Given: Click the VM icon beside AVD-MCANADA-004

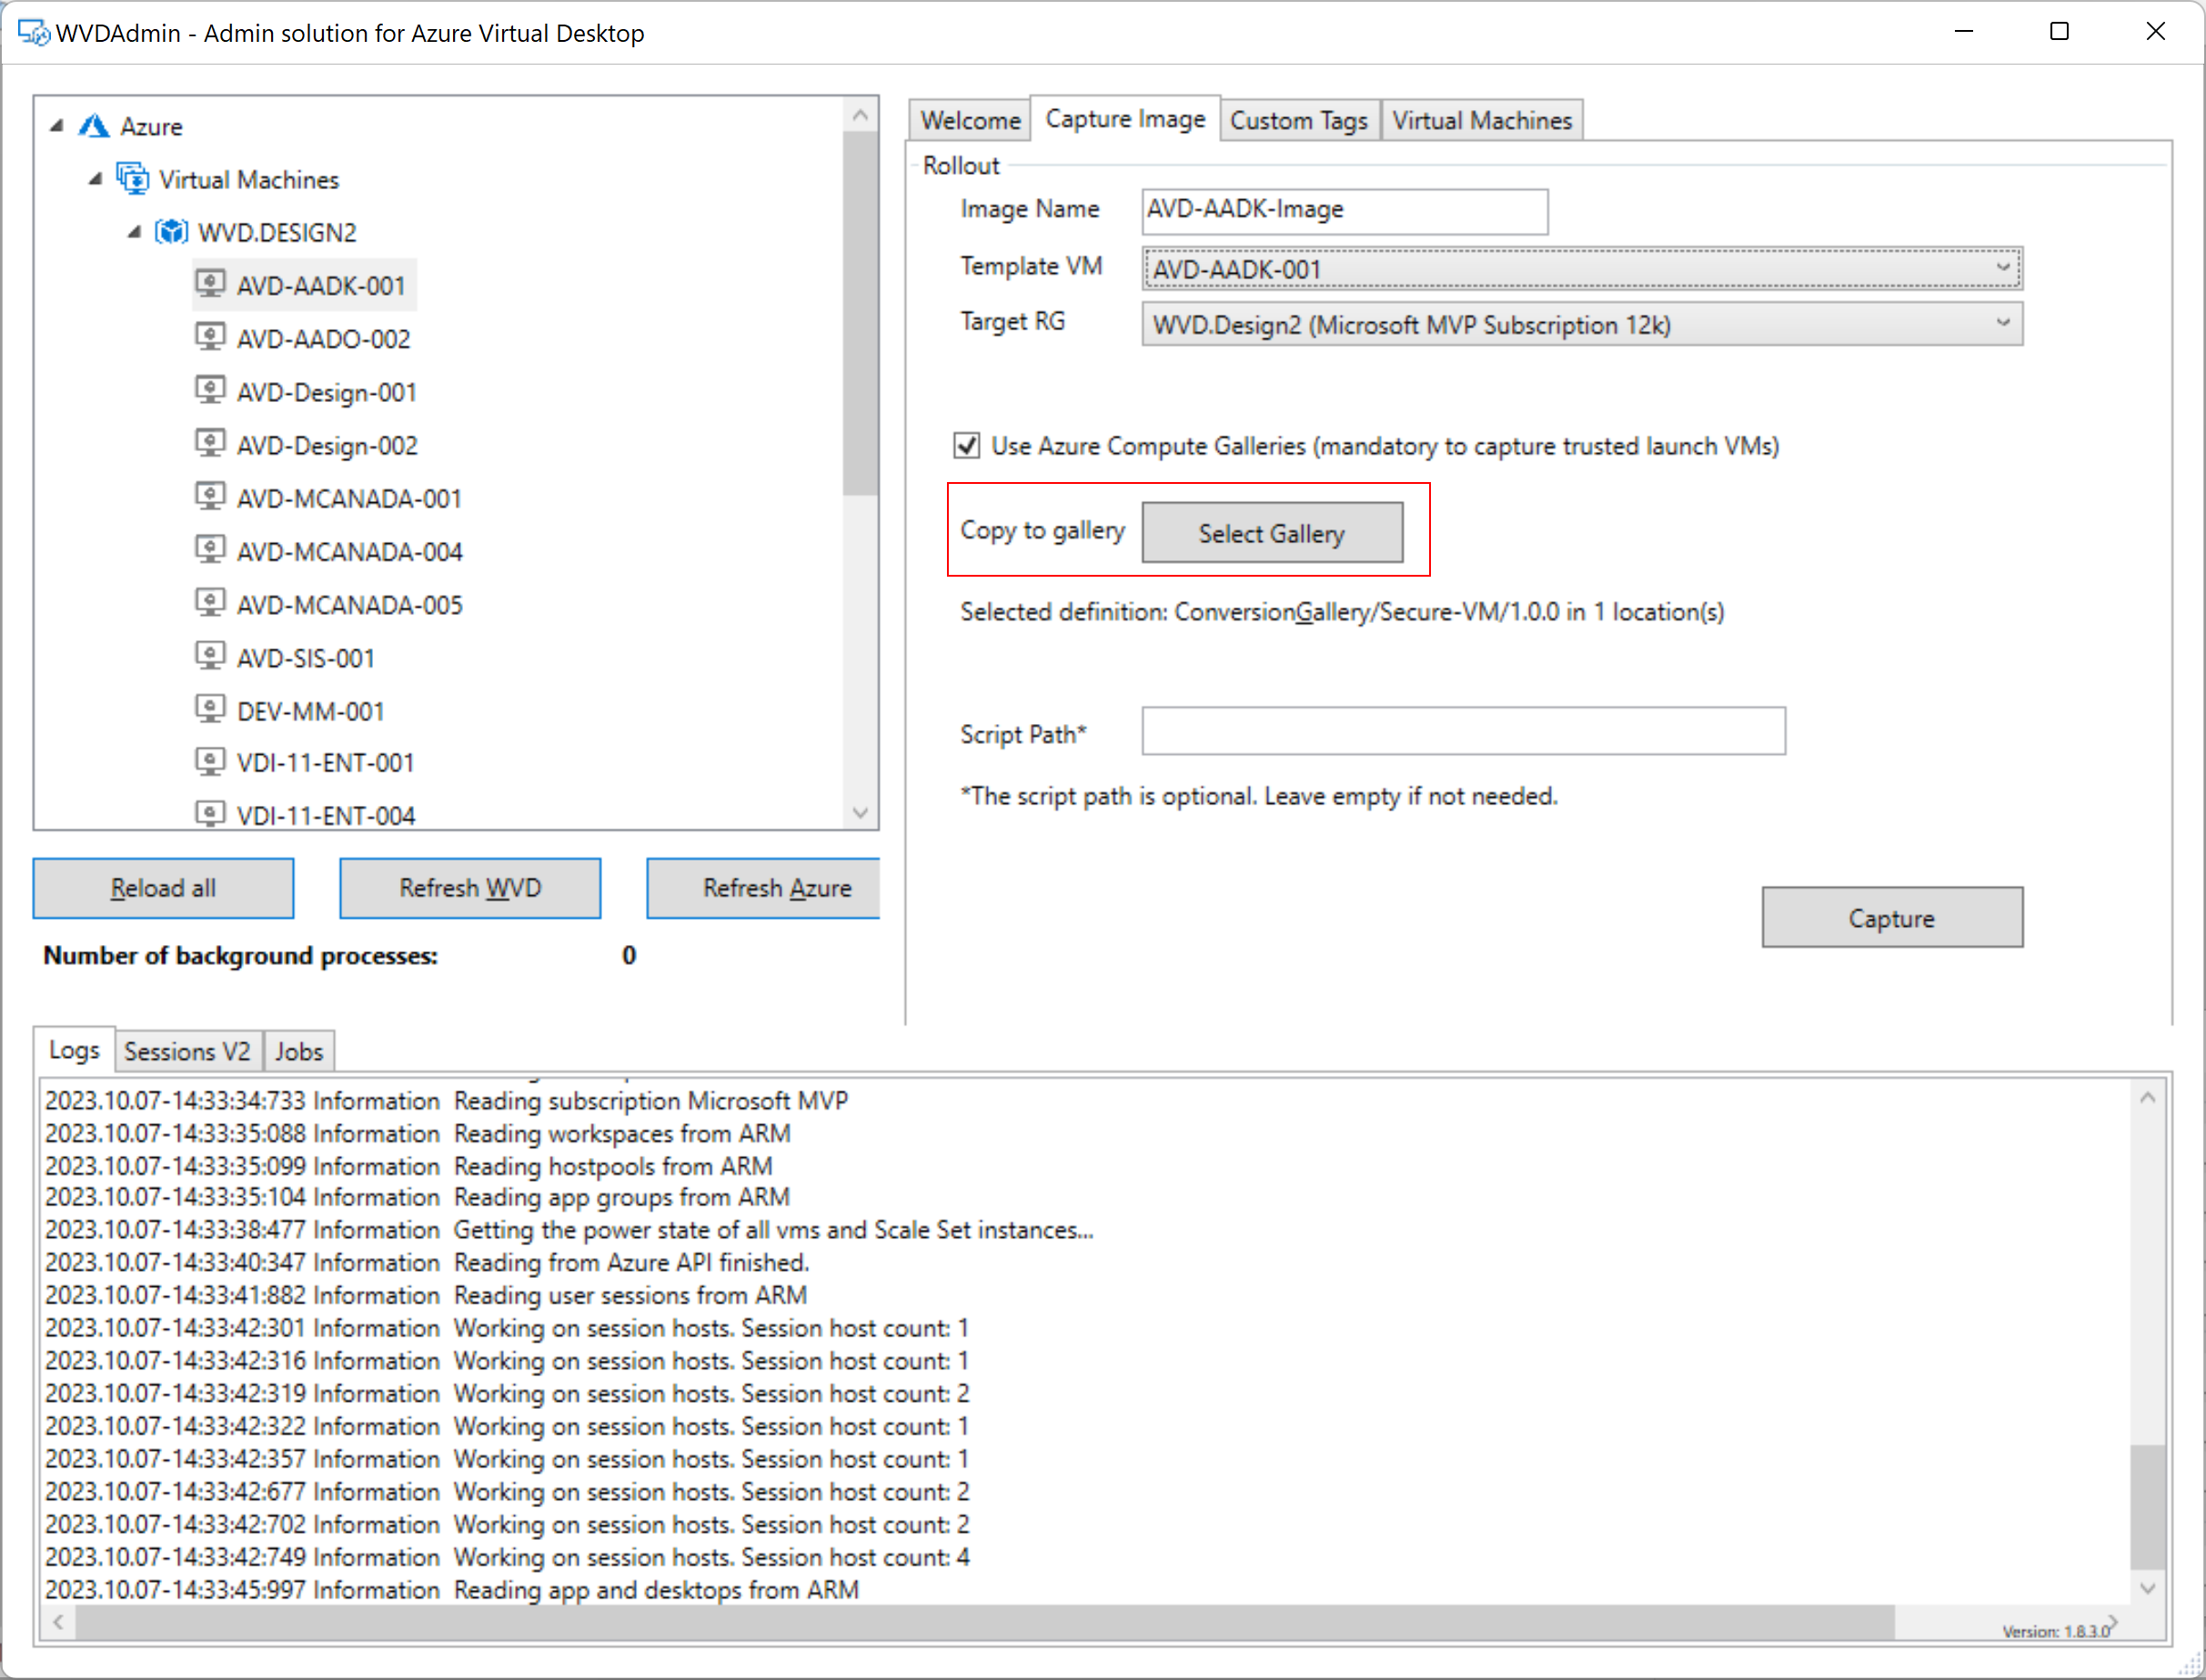Looking at the screenshot, I should [x=210, y=550].
